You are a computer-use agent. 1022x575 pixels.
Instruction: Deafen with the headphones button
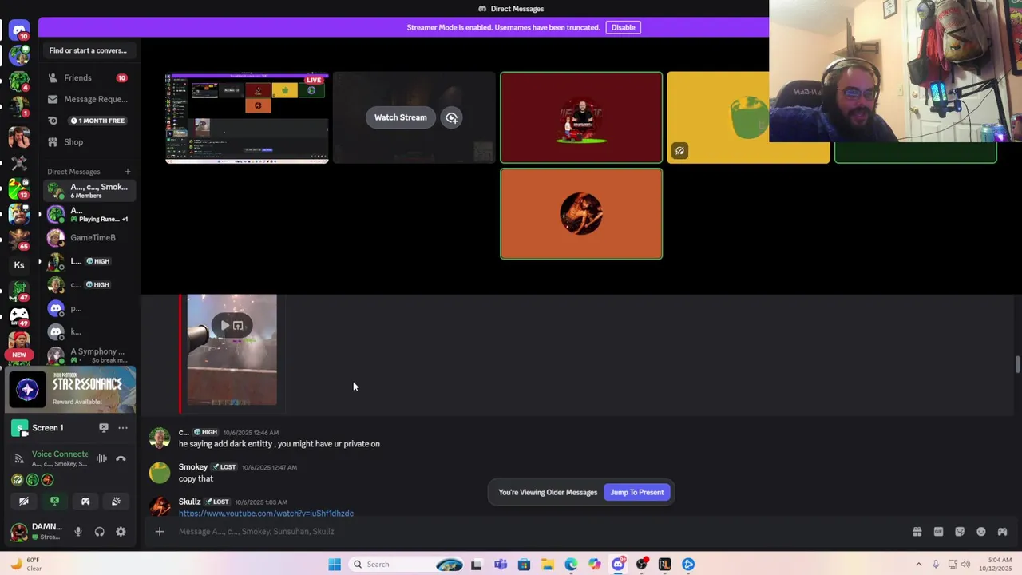tap(99, 532)
